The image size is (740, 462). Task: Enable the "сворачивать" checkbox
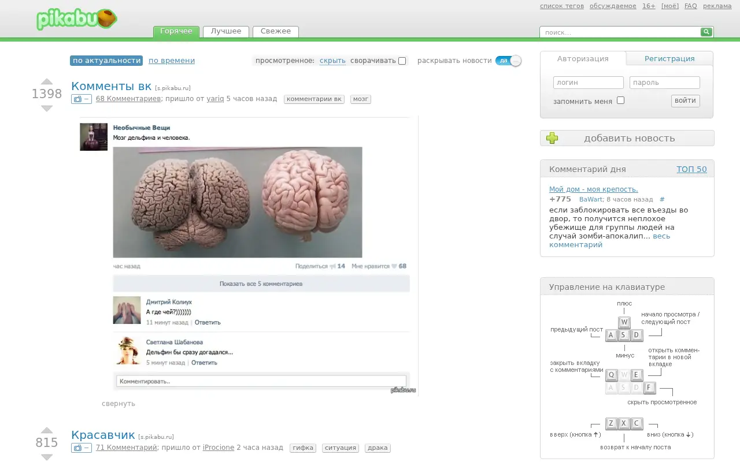pos(402,61)
